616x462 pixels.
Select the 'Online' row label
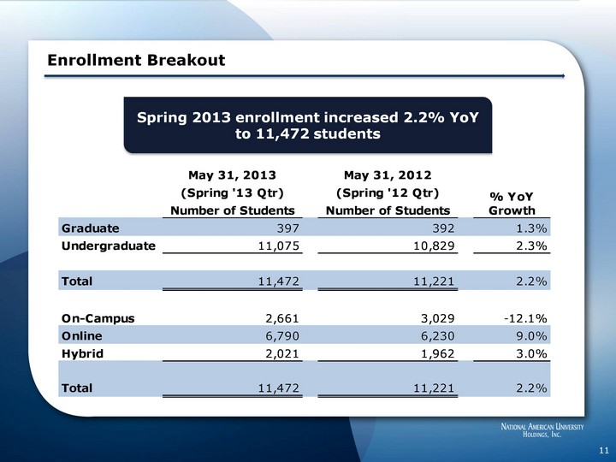tap(82, 336)
